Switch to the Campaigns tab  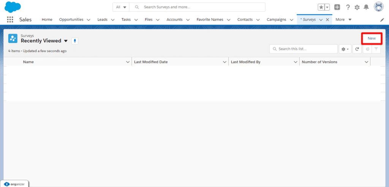point(276,20)
